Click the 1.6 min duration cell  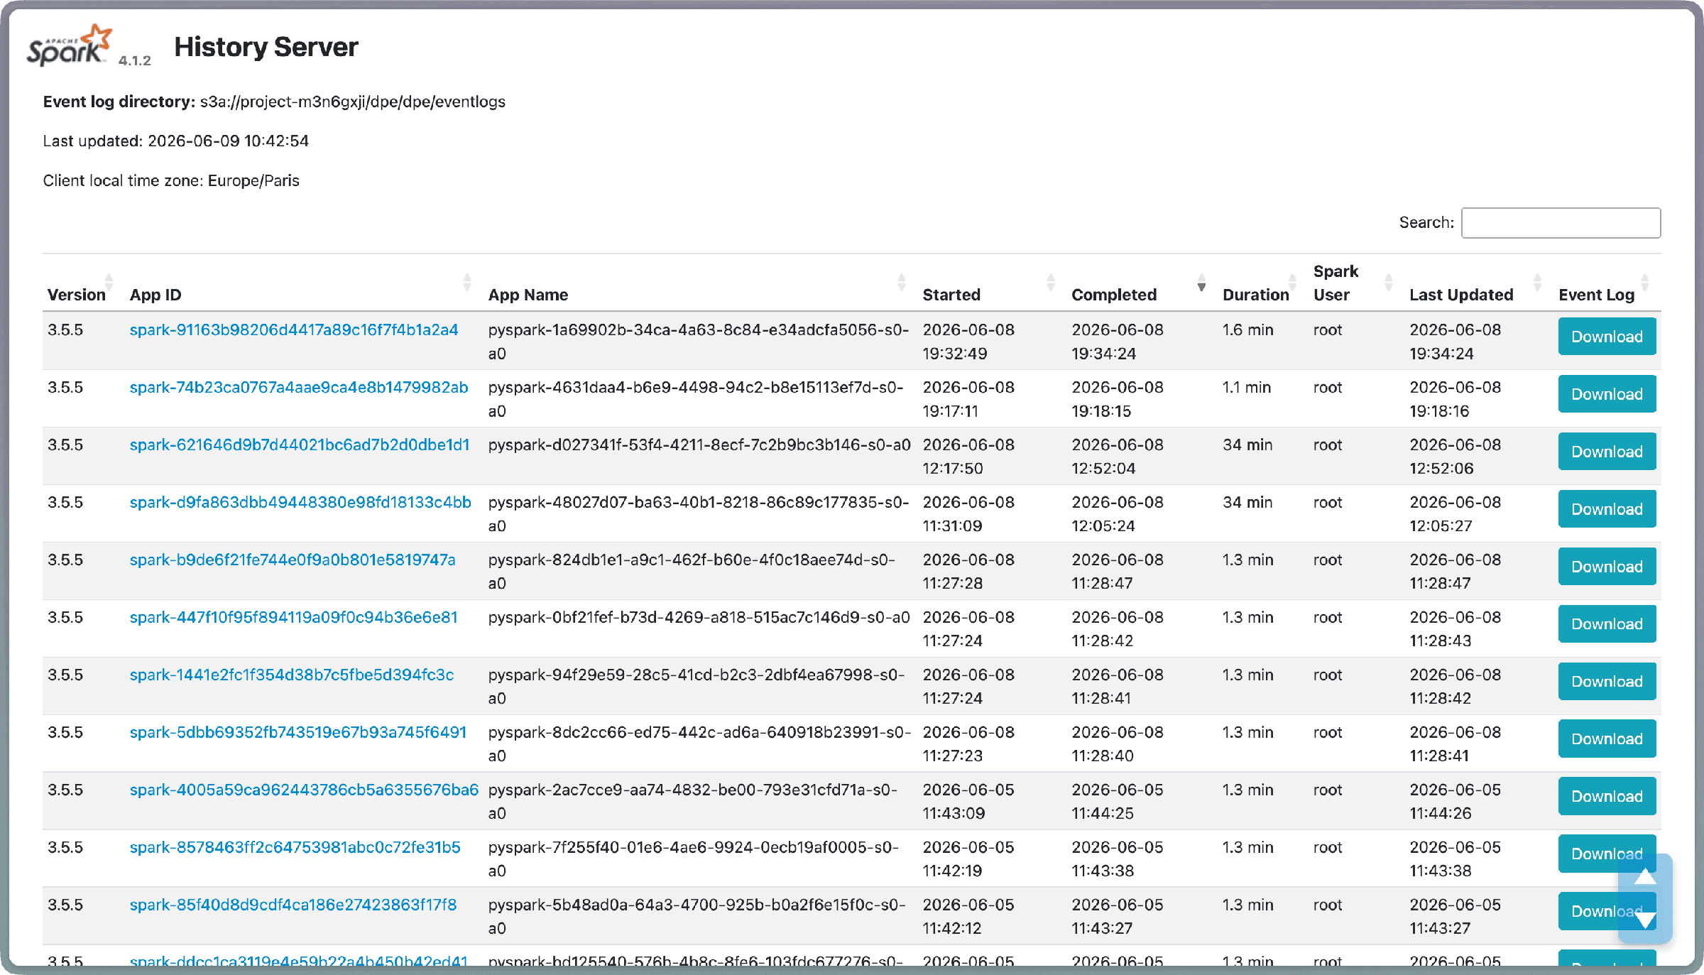click(1247, 330)
